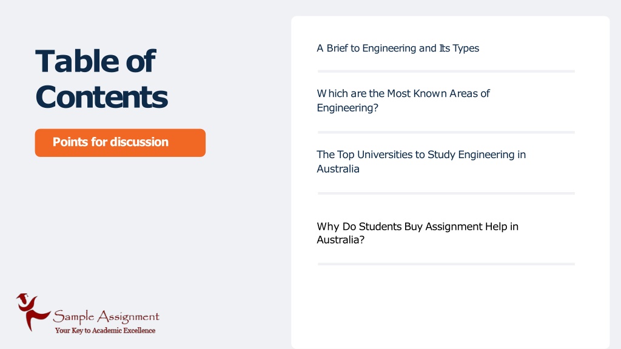Click the divider below Top Universities entry
Image resolution: width=621 pixels, height=349 pixels.
click(x=446, y=193)
